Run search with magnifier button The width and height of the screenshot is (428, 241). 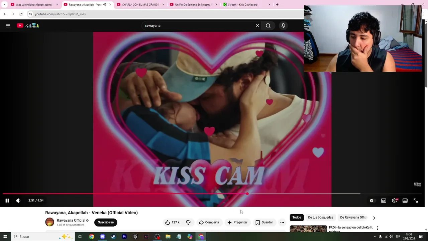pos(268,25)
